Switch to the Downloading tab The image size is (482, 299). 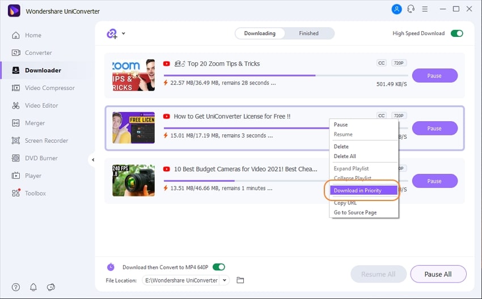point(260,33)
